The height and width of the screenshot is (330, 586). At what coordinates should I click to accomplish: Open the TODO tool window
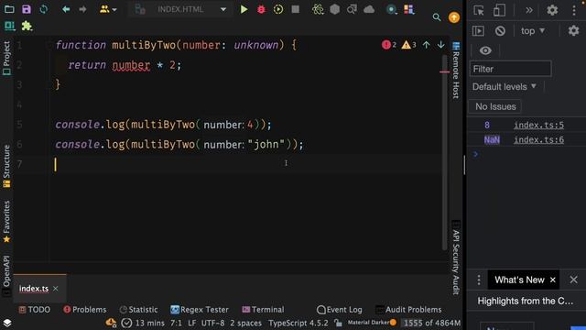[35, 310]
